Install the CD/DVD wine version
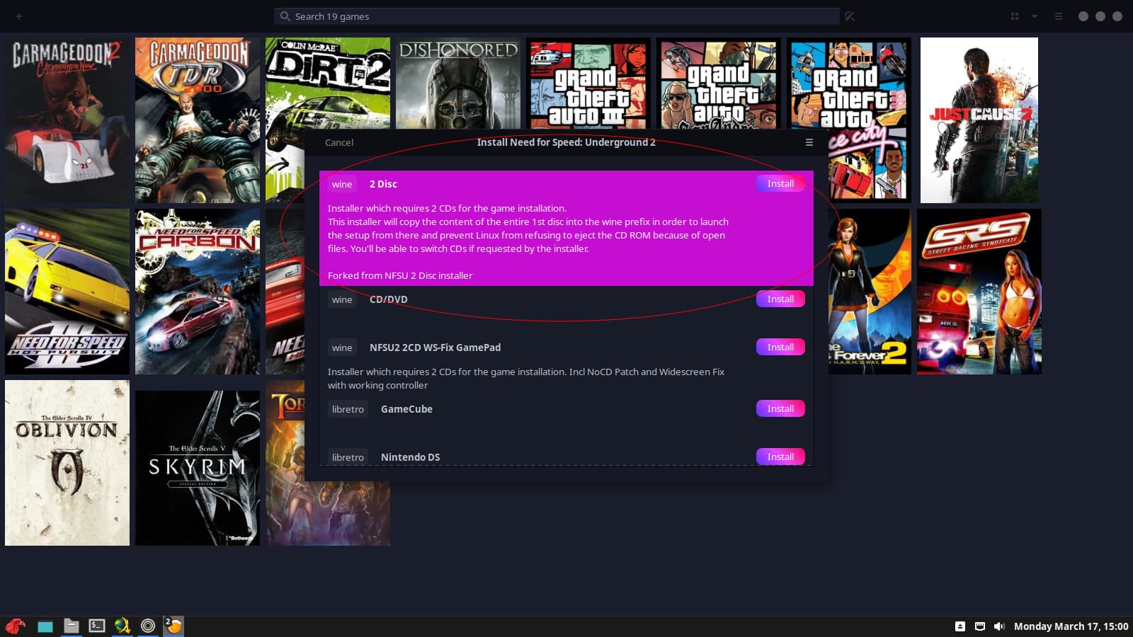 (x=780, y=299)
